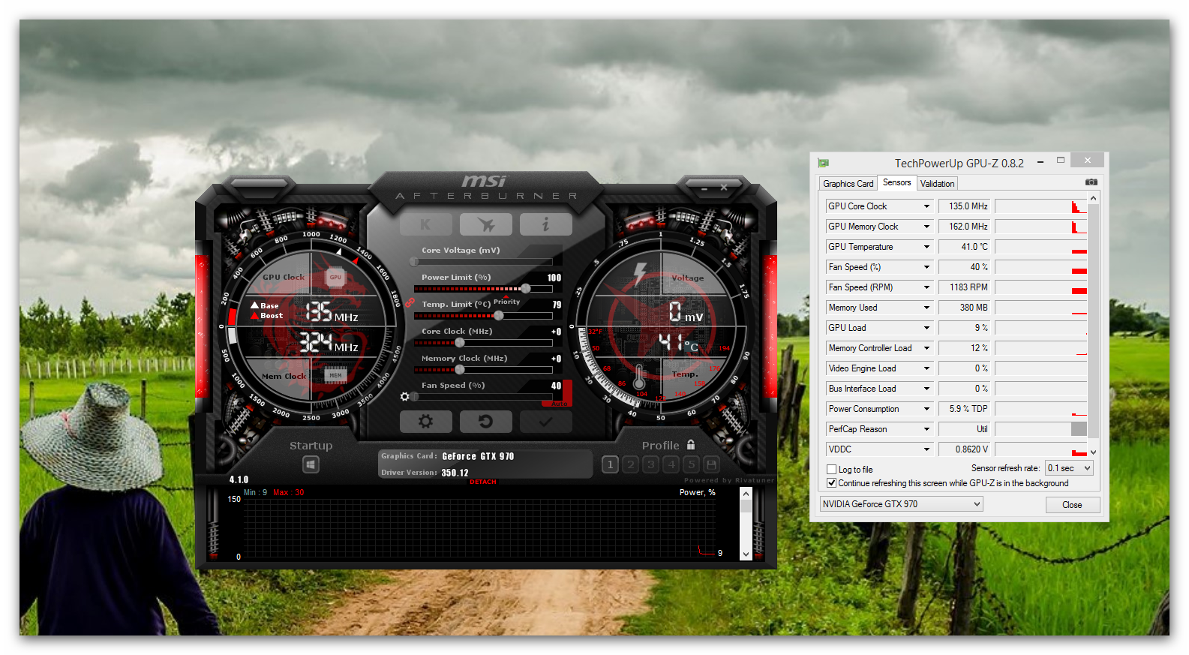Click the GPU-Z title bar app icon
1189x655 pixels.
point(824,163)
